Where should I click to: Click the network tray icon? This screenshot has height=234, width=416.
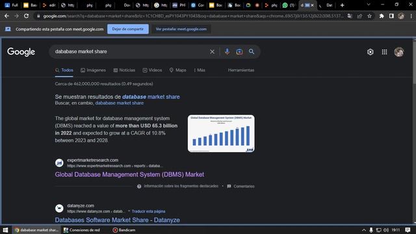378,230
